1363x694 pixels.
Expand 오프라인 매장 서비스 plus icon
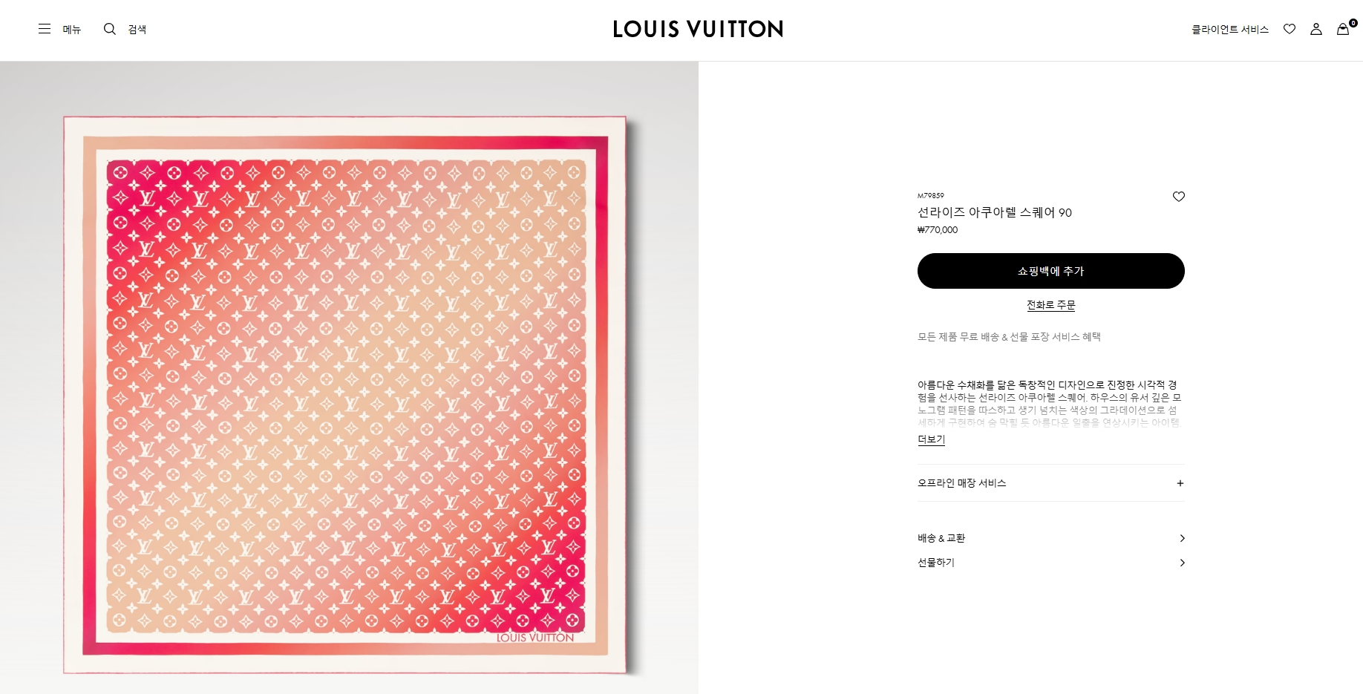pos(1180,483)
